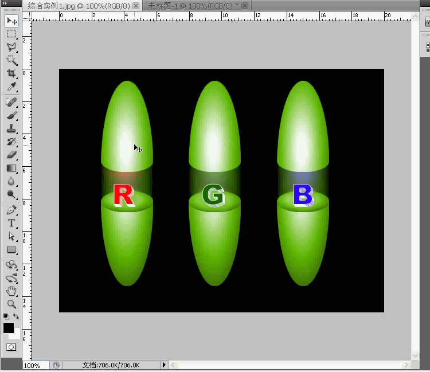Click the red letter R in canvas

click(x=124, y=195)
